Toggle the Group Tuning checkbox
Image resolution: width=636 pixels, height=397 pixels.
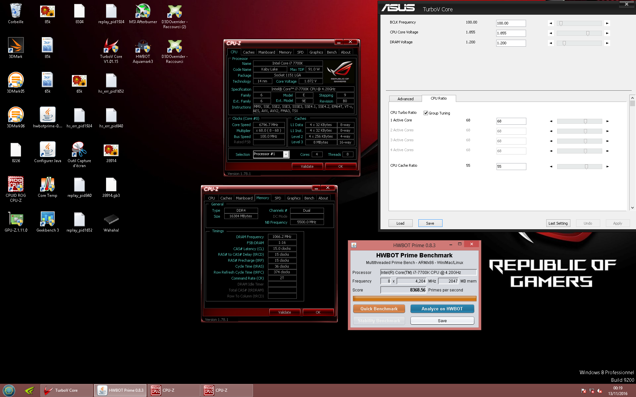426,113
